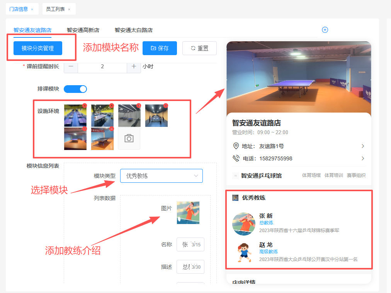Click the camera icon to upload facility photo
391x293 pixels.
pyautogui.click(x=129, y=138)
